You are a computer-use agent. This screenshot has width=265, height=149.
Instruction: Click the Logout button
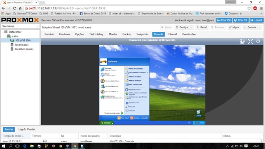[x=256, y=20]
